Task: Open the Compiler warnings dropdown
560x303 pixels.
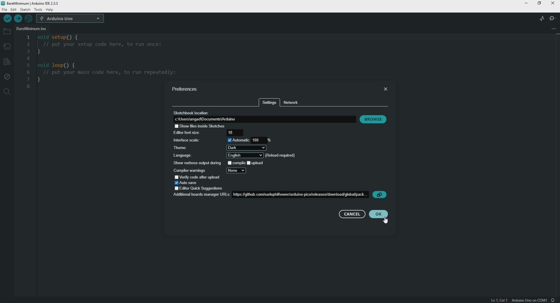Action: coord(236,171)
